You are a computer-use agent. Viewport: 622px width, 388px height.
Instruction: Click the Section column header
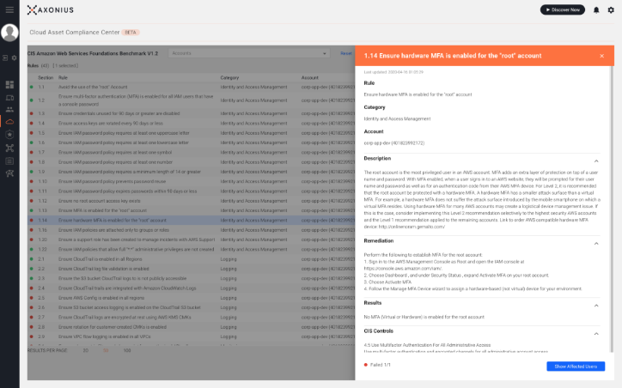click(46, 77)
